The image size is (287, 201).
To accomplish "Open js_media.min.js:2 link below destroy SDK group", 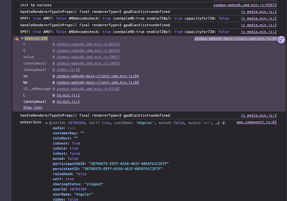I will pos(259,116).
